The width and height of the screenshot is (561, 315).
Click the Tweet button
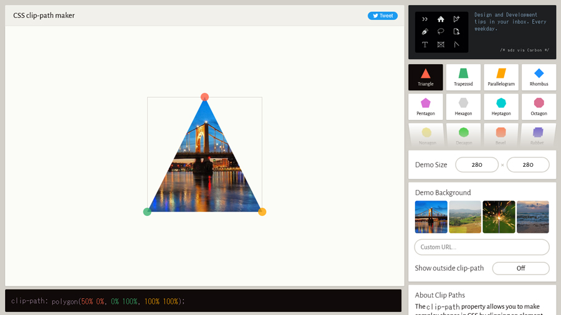tap(382, 16)
